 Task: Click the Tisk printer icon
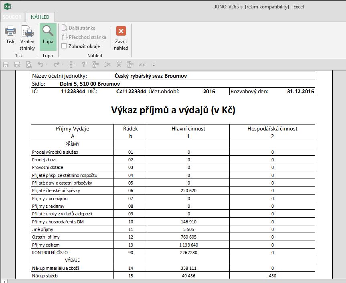tap(10, 31)
